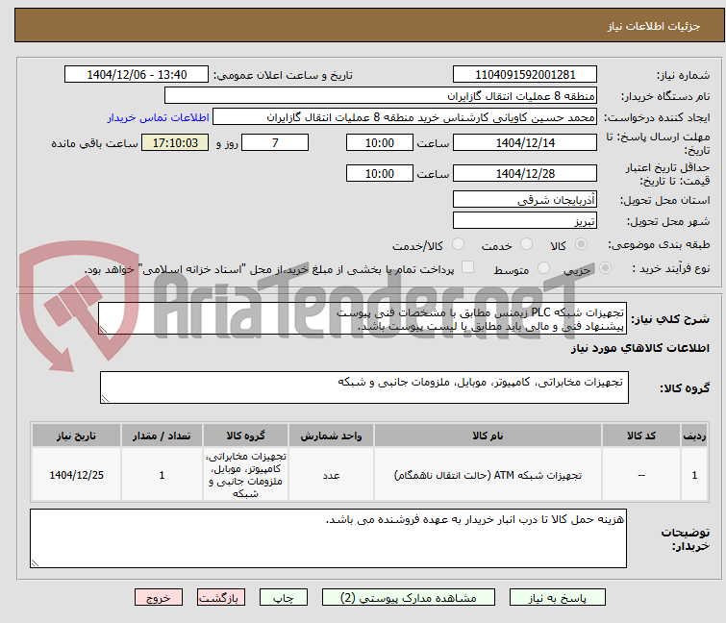The height and width of the screenshot is (623, 726).
Task: Click the شرح کلی نیاز text area
Action: coord(363,318)
